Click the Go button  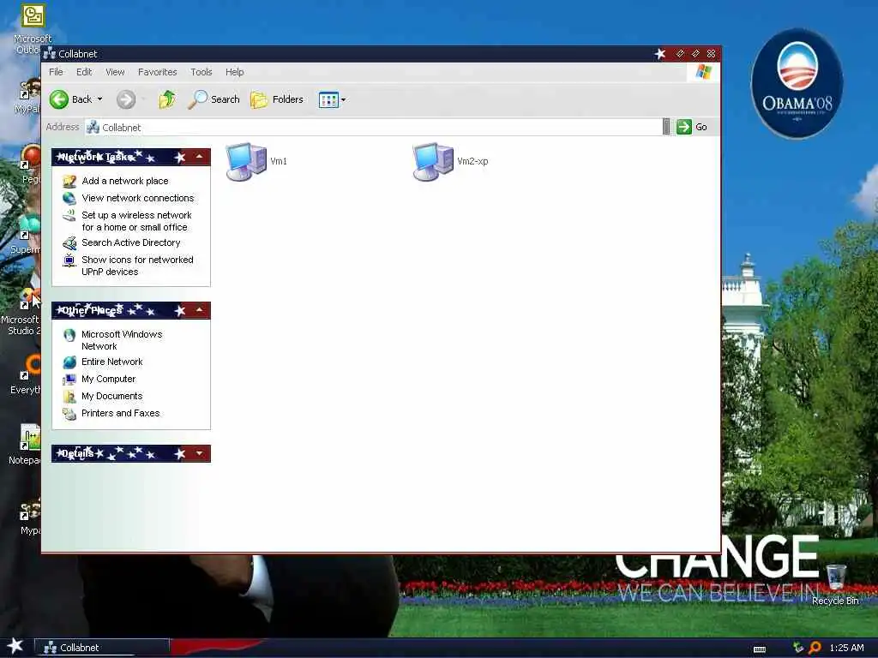[692, 127]
